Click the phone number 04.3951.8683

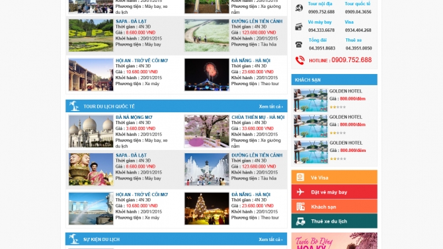pyautogui.click(x=322, y=48)
